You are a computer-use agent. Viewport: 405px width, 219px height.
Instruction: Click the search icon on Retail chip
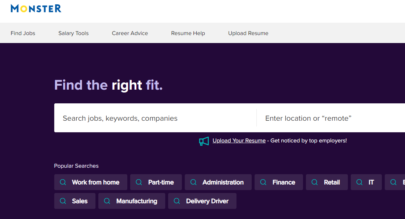(315, 182)
